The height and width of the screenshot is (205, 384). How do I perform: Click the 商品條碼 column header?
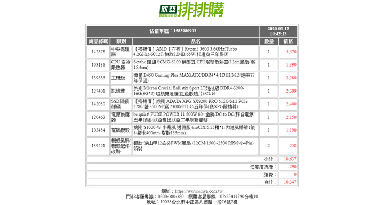pos(98,42)
